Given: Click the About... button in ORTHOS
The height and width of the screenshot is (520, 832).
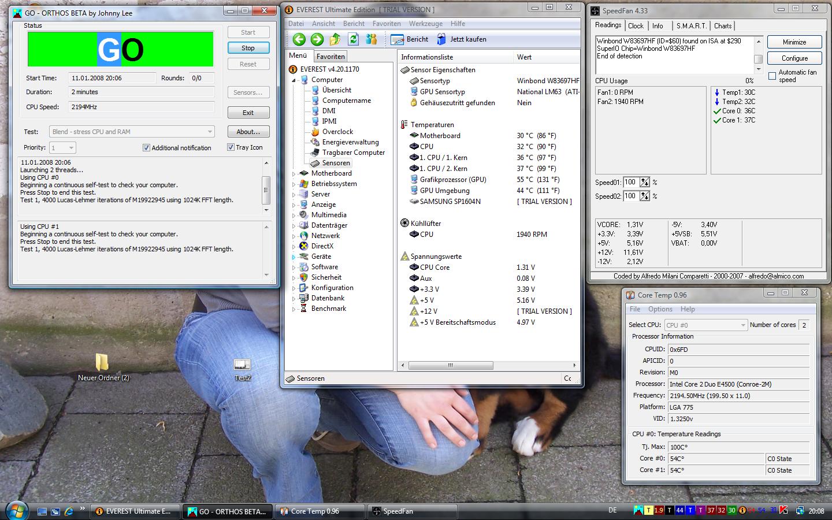Looking at the screenshot, I should 248,132.
